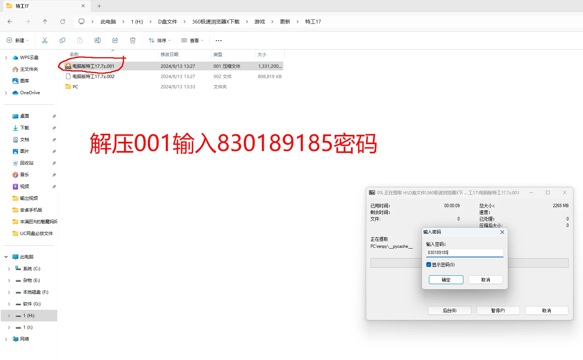This screenshot has width=583, height=360.
Task: Collapse 此电脑 tree node
Action: tap(6, 257)
